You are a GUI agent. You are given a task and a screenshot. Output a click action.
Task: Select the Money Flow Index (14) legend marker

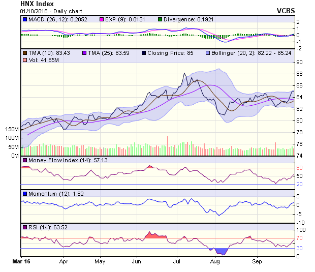tap(24, 160)
